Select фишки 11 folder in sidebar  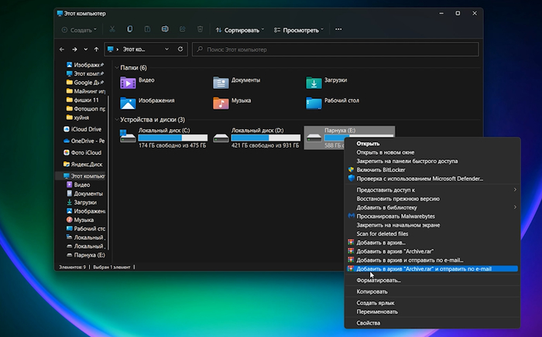83,100
